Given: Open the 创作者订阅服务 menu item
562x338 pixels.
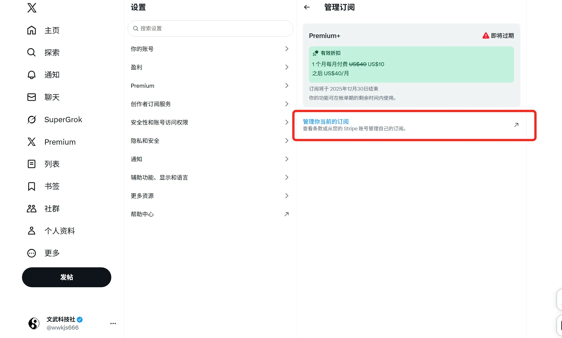Looking at the screenshot, I should tap(210, 104).
